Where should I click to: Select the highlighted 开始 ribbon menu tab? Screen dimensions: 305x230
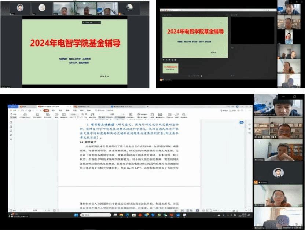pyautogui.click(x=46, y=110)
